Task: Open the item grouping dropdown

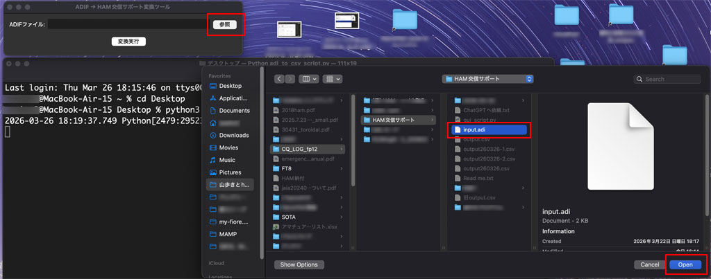Action: coord(333,79)
